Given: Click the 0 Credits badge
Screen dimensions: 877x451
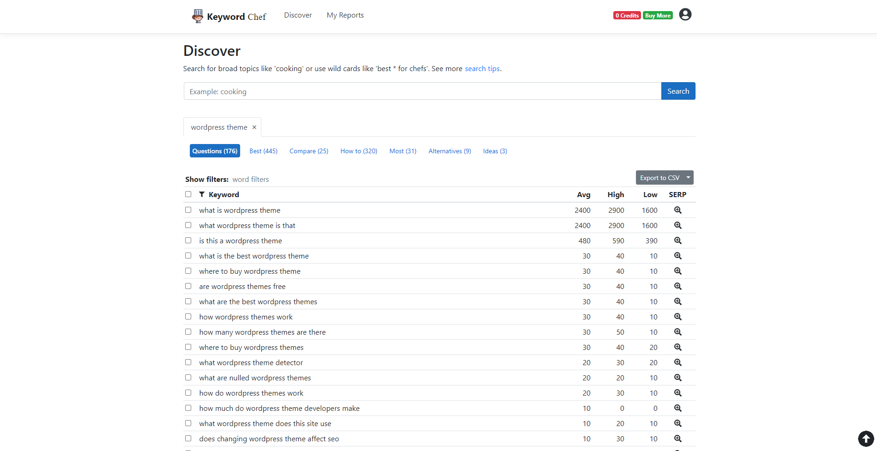Looking at the screenshot, I should click(x=626, y=15).
